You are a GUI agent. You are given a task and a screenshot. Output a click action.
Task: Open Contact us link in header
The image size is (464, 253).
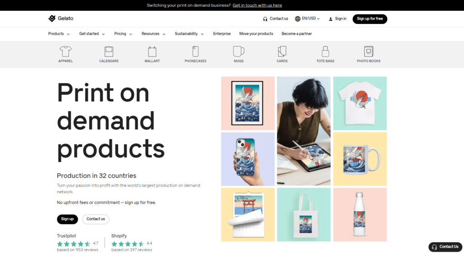tap(279, 19)
